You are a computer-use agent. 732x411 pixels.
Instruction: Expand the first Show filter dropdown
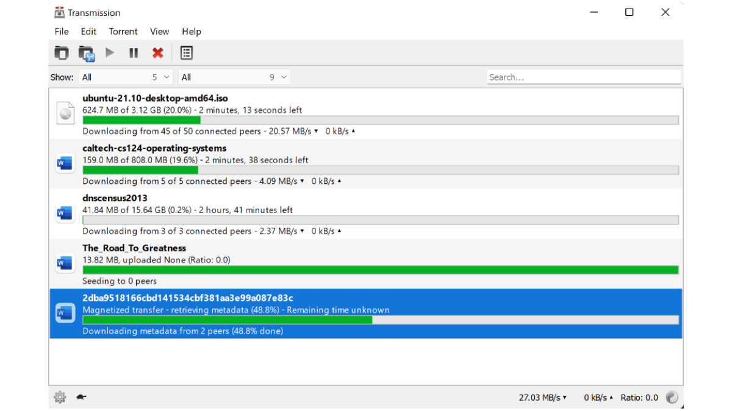127,77
